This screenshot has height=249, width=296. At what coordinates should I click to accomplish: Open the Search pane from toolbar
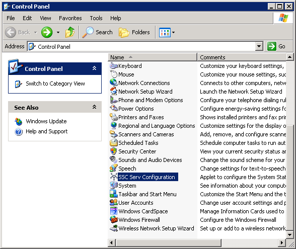(98, 32)
